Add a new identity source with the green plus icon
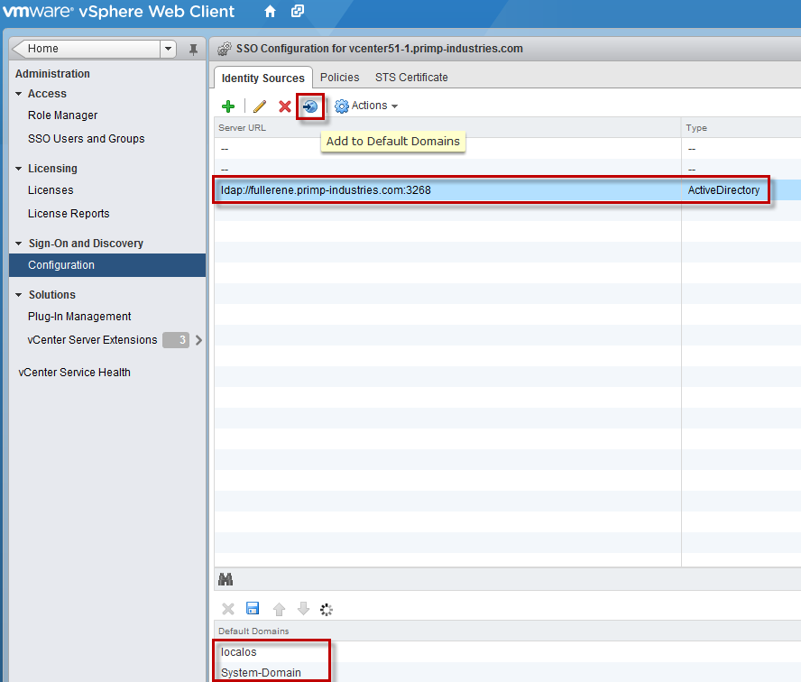The height and width of the screenshot is (682, 801). point(228,106)
